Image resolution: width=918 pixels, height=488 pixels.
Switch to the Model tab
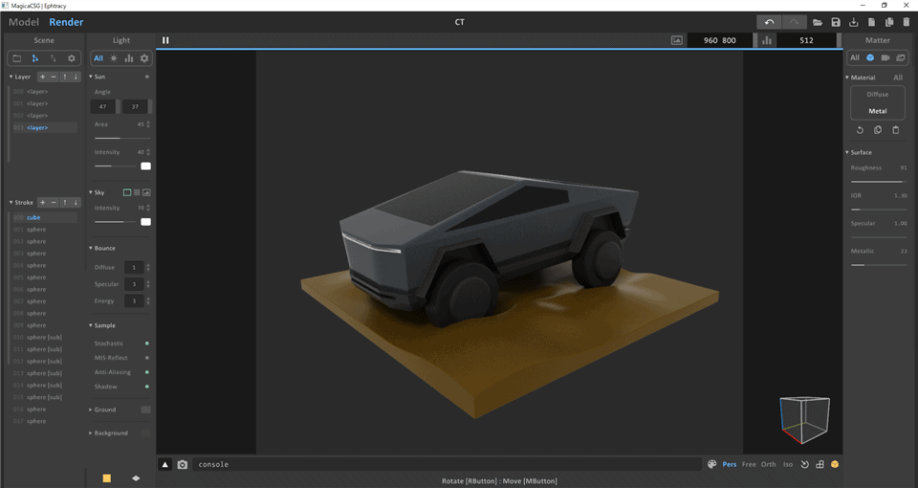coord(23,22)
